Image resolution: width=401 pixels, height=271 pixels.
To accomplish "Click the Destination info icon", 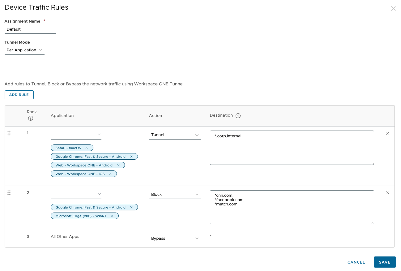I will [238, 116].
